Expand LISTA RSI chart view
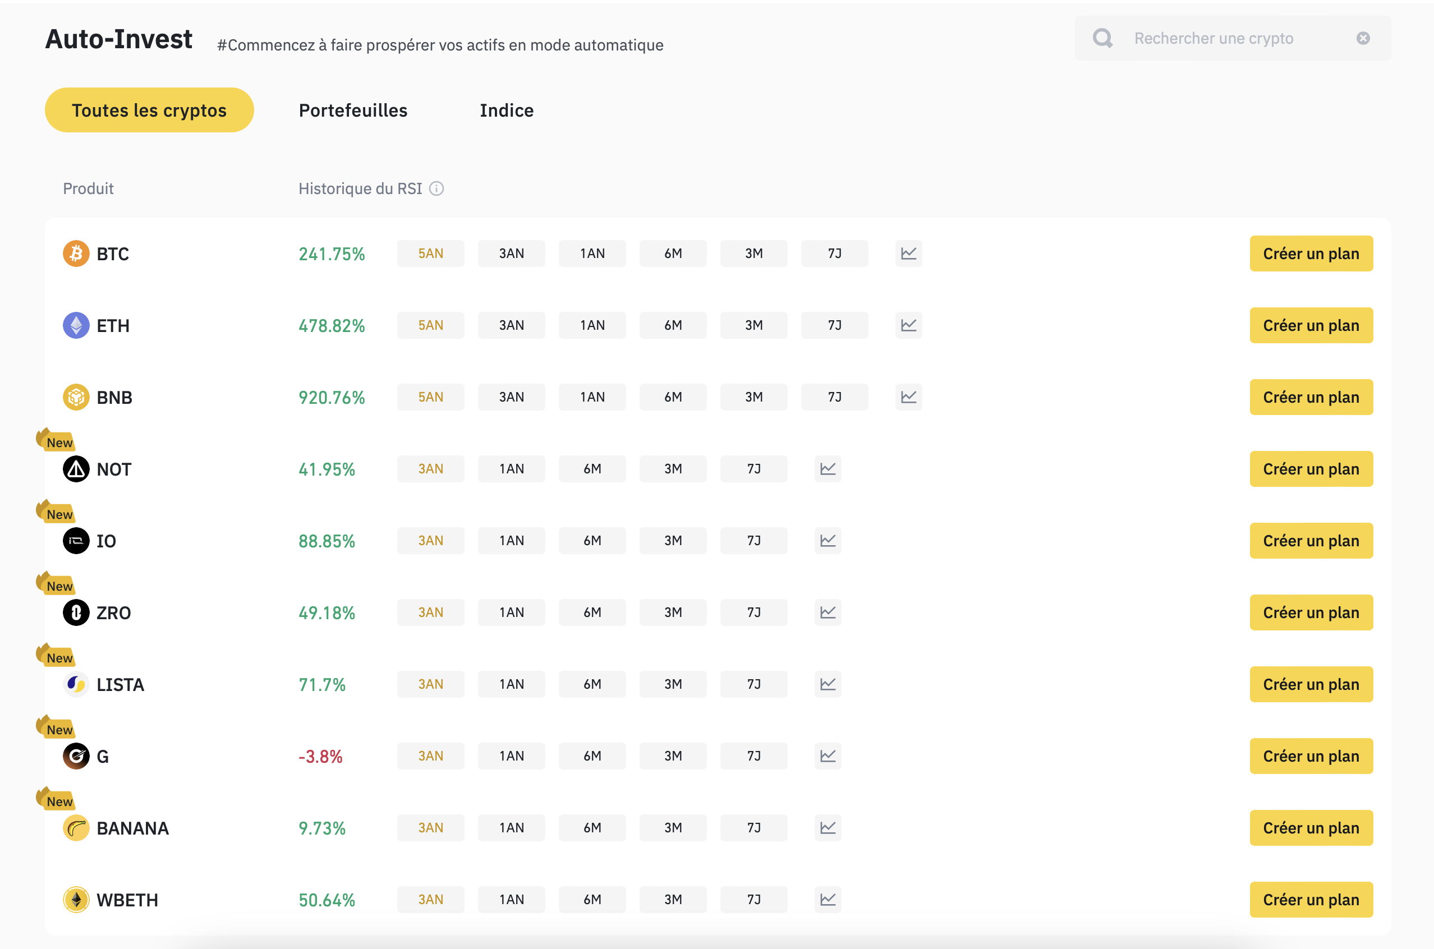Image resolution: width=1434 pixels, height=949 pixels. pos(827,683)
